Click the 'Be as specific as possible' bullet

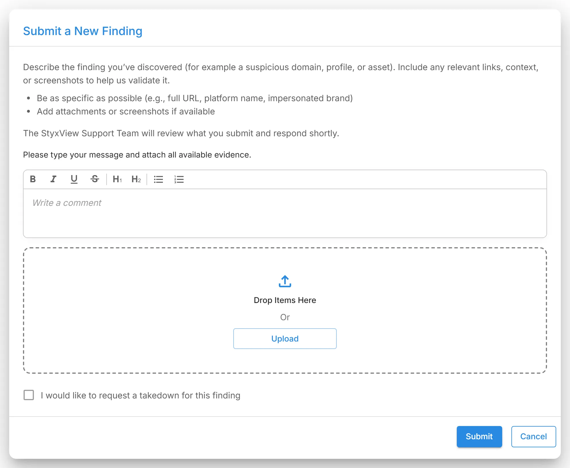pyautogui.click(x=195, y=98)
